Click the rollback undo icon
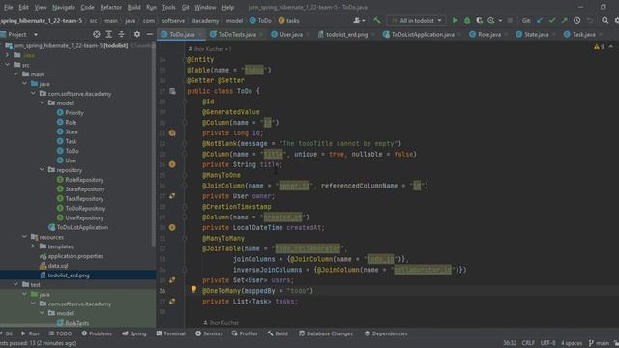This screenshot has width=619, height=348. point(590,21)
